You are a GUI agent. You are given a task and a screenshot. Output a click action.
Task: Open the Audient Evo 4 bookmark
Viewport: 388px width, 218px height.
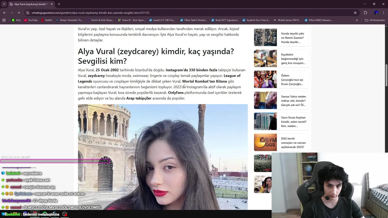(256, 20)
